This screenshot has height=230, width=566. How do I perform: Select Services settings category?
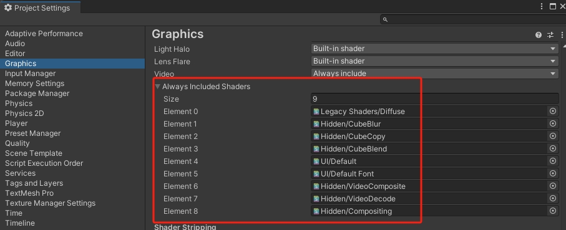pyautogui.click(x=20, y=173)
